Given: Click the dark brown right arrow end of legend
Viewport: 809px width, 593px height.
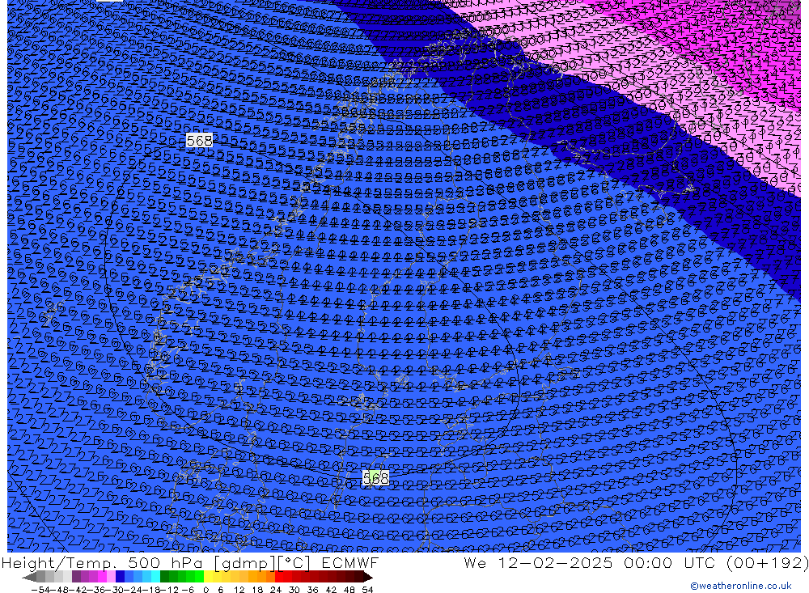Looking at the screenshot, I should pyautogui.click(x=368, y=577).
